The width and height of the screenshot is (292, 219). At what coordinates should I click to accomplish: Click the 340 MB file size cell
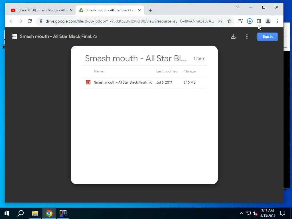189,82
